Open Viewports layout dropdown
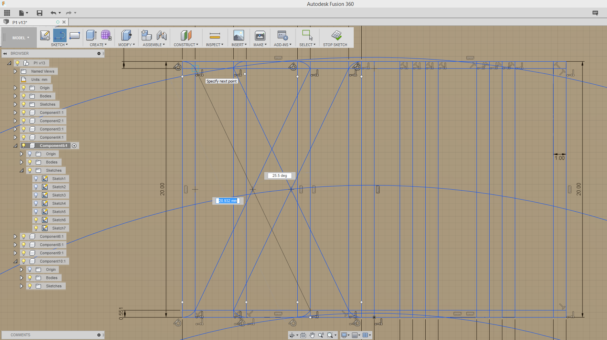The width and height of the screenshot is (607, 340). pyautogui.click(x=366, y=335)
